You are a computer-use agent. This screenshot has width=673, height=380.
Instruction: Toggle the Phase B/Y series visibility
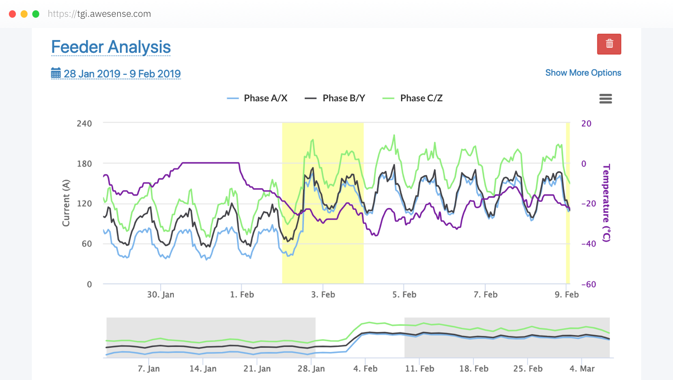344,98
